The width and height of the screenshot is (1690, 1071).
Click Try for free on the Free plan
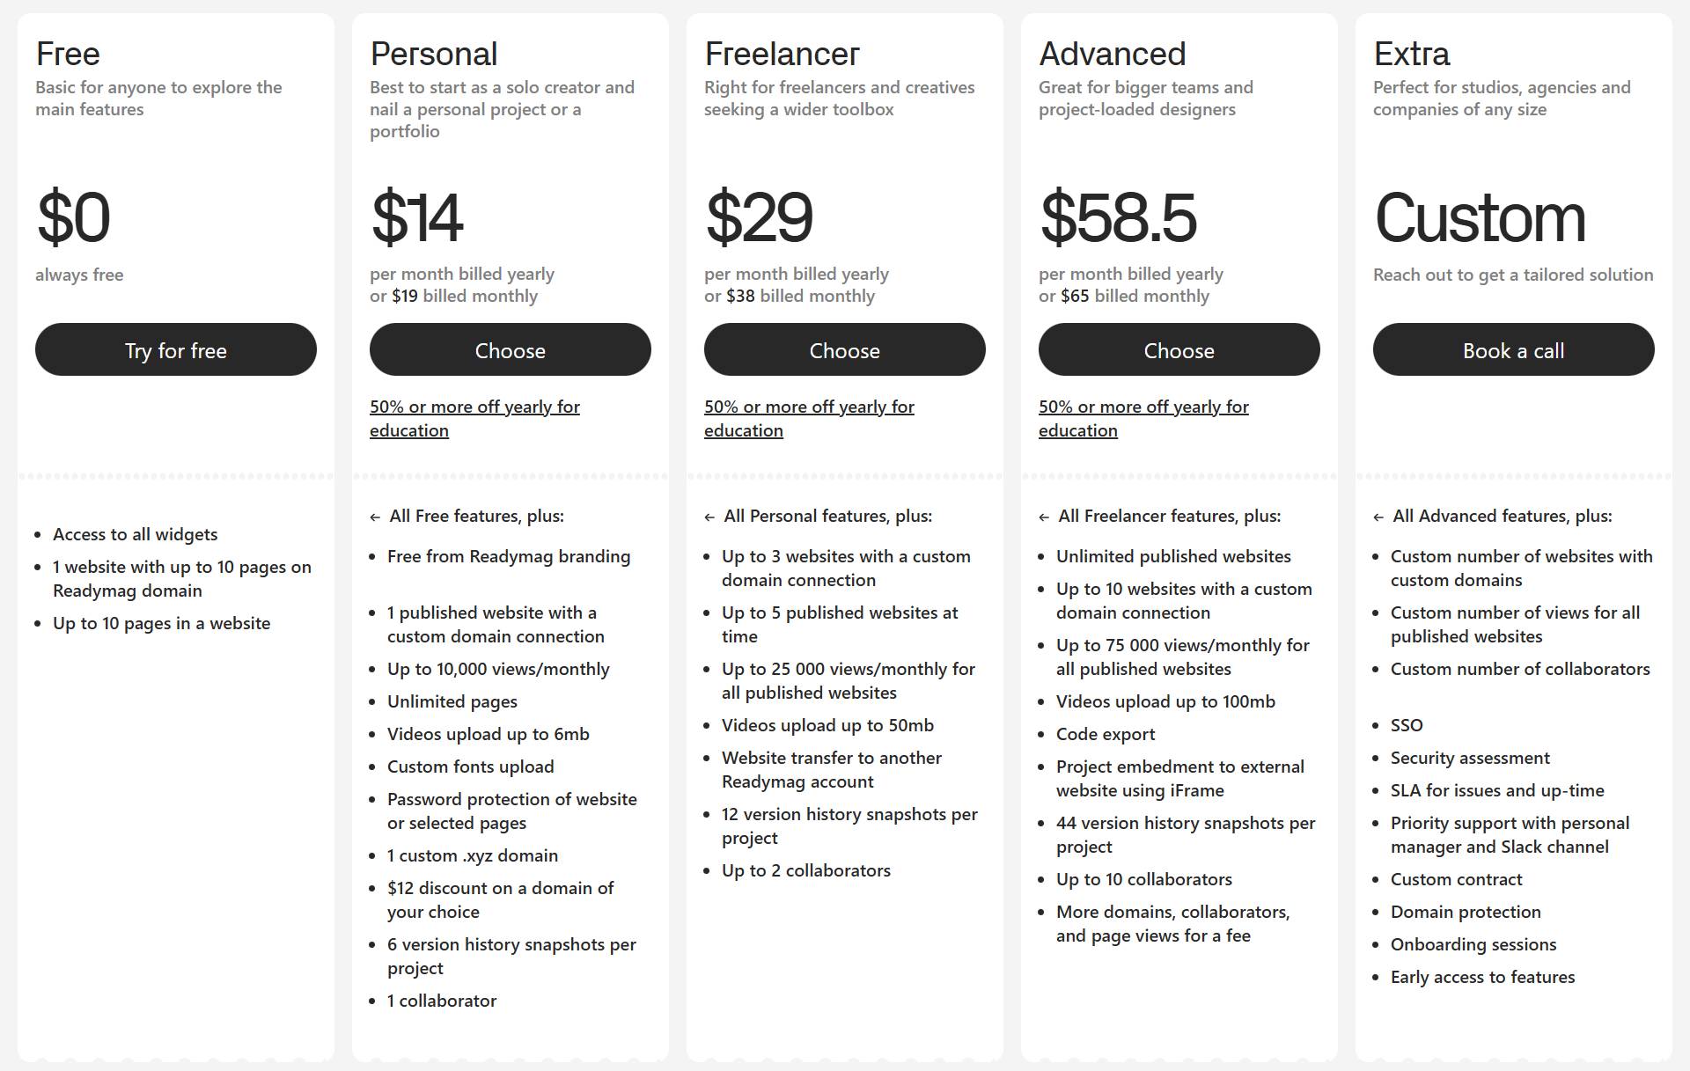point(175,349)
